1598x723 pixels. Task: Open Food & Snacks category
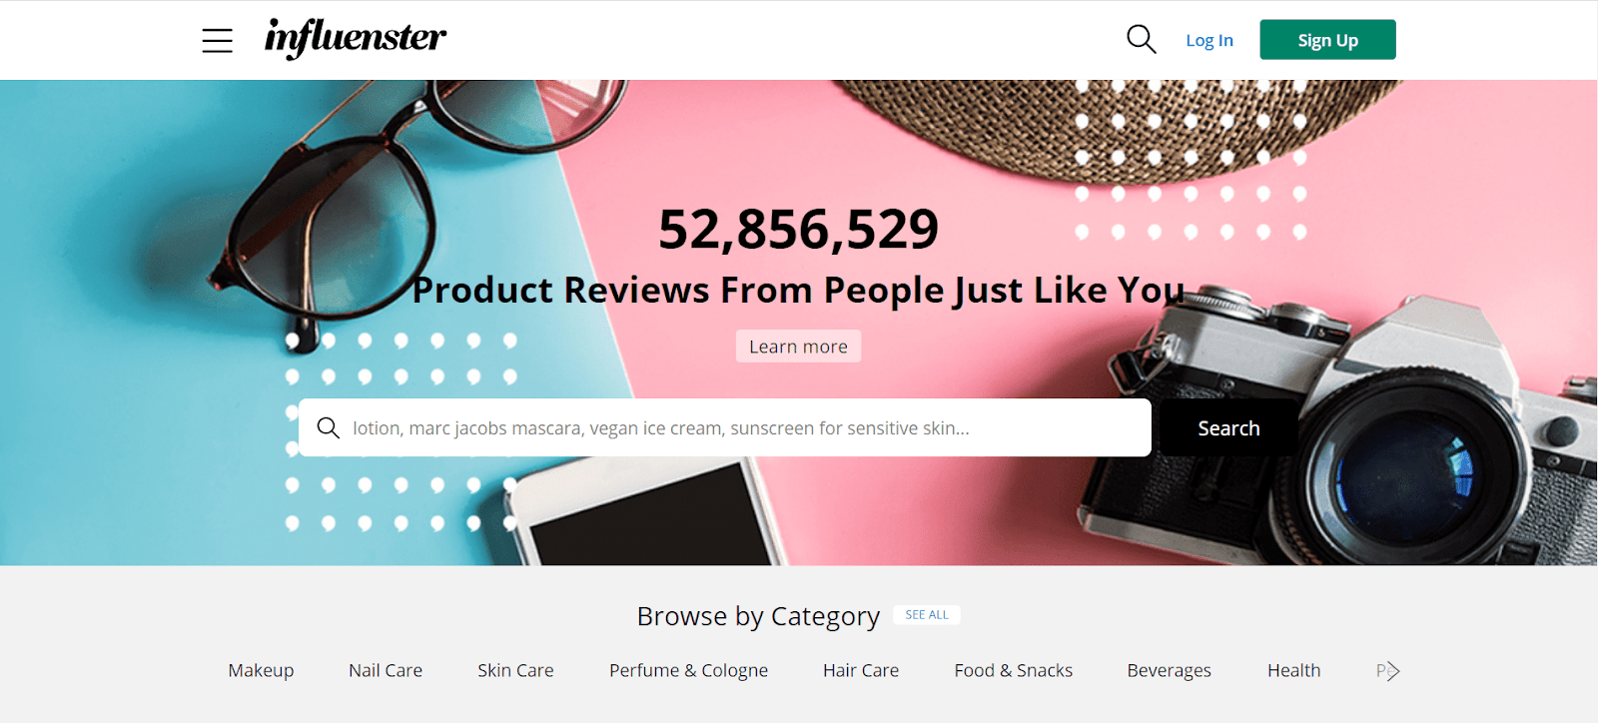(1013, 671)
